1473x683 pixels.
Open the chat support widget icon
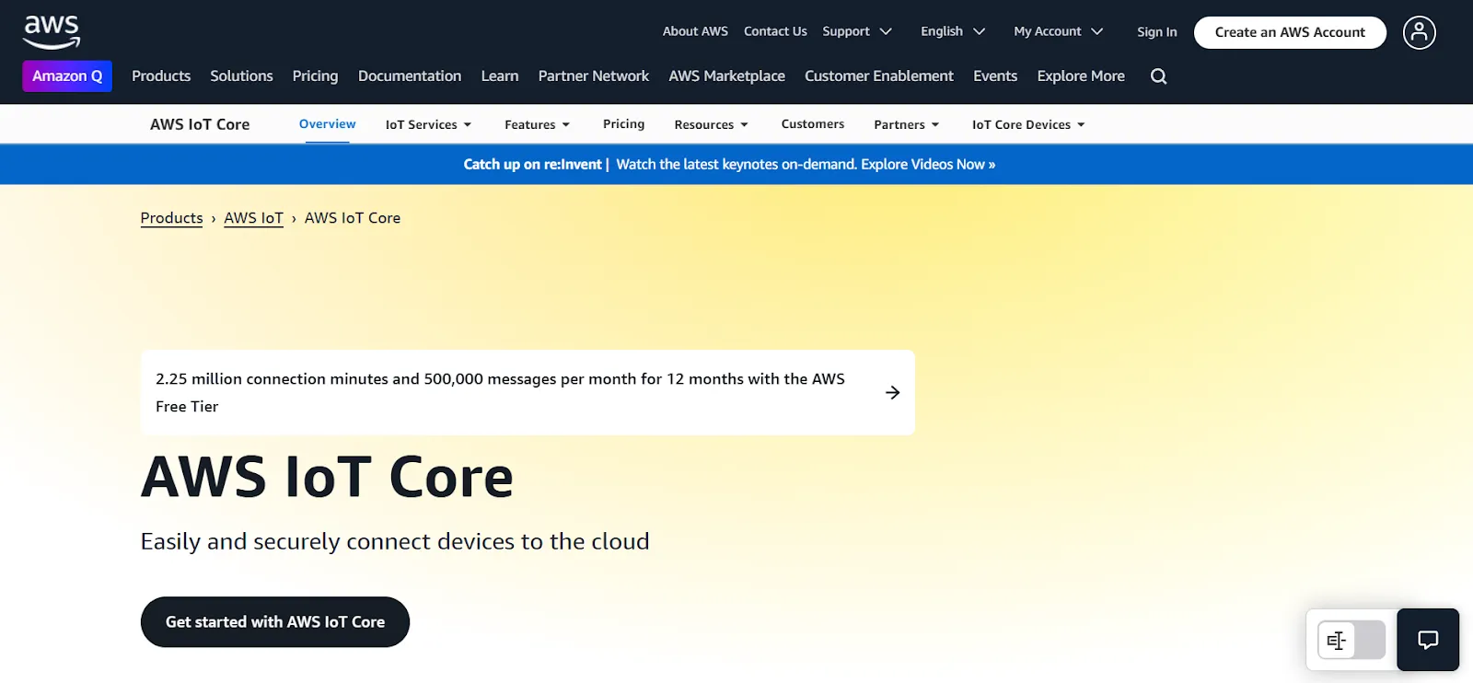pyautogui.click(x=1428, y=640)
